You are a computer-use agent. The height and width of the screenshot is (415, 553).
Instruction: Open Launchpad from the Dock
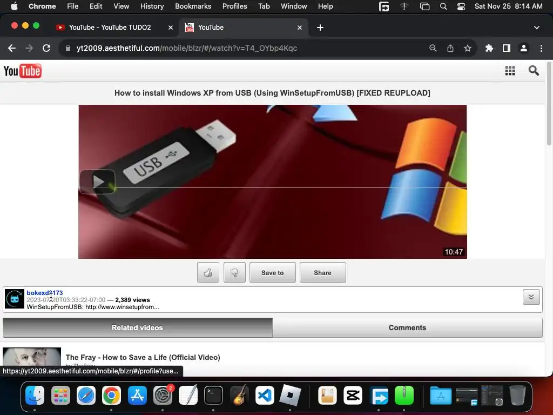point(60,395)
